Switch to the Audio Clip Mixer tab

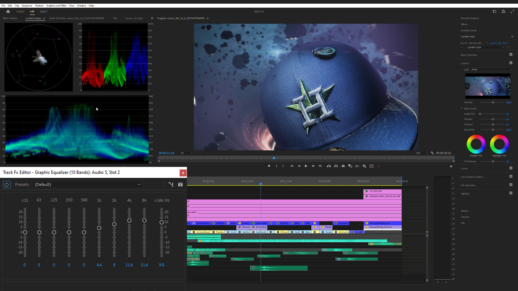[x=77, y=18]
